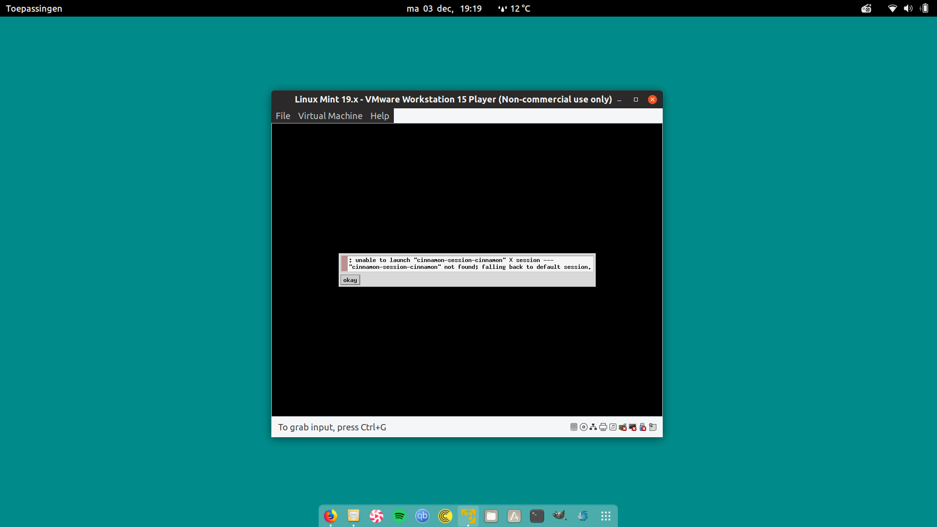Click the CD/DVD drive device icon
Image resolution: width=937 pixels, height=527 pixels.
pos(584,427)
